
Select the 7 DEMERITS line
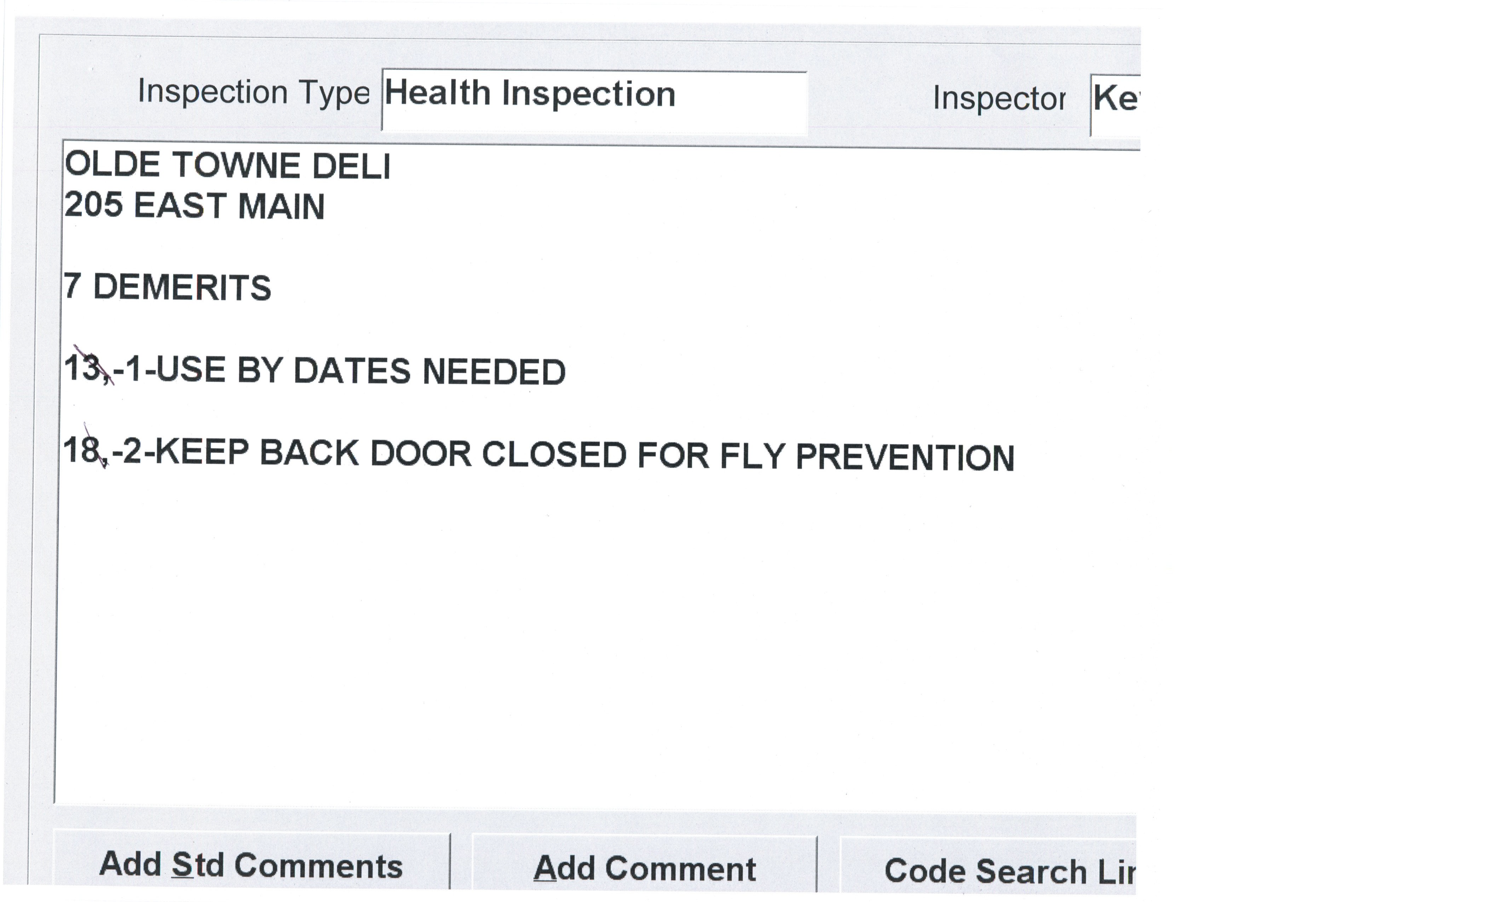pos(168,287)
